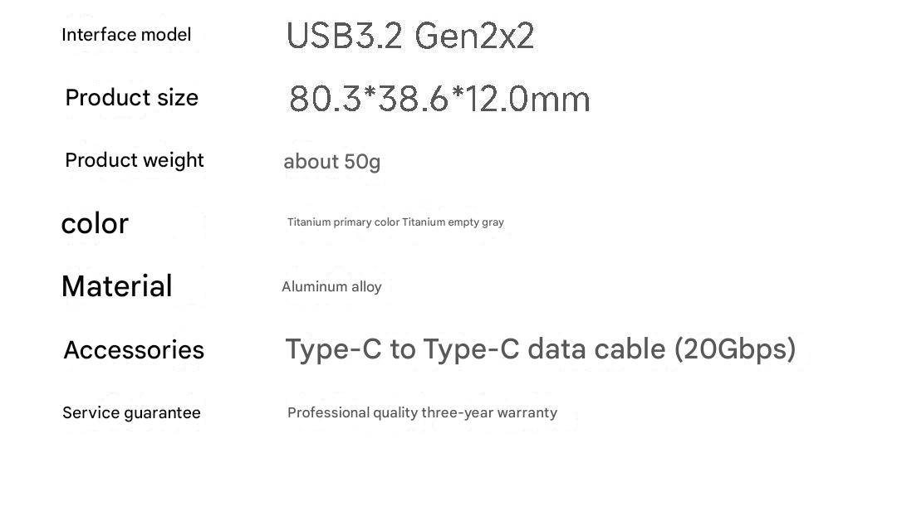Screen dimensions: 897x507
Task: Select the Aluminum alloy material value
Action: pos(331,287)
